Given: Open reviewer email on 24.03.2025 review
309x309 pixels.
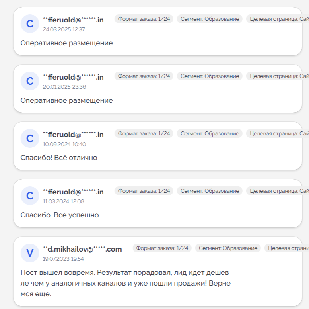Looking at the screenshot, I should pos(73,20).
